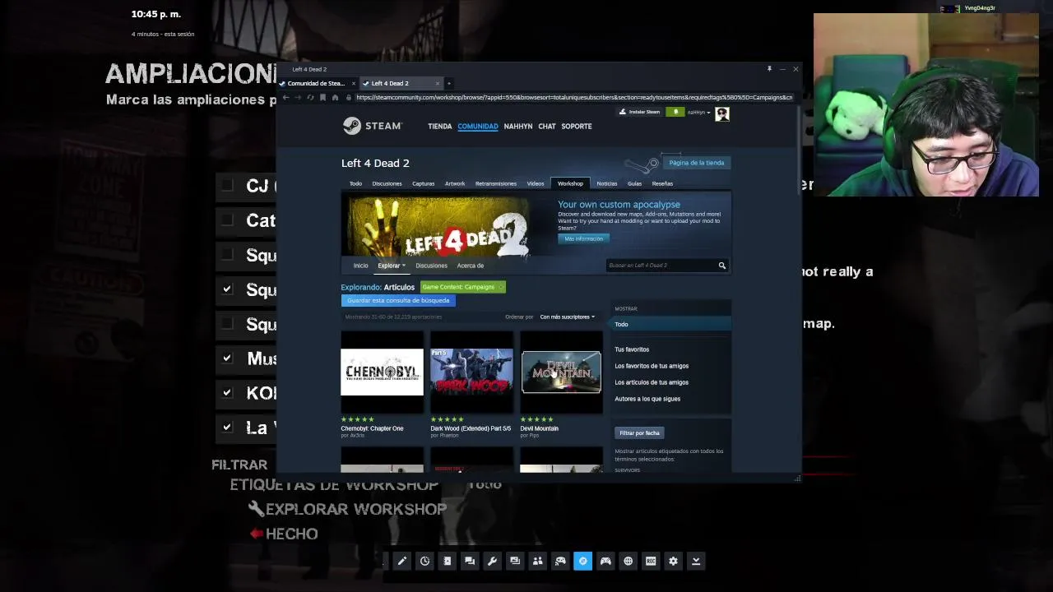Image resolution: width=1053 pixels, height=592 pixels.
Task: Open the notebook guides icon in overlay toolbar
Action: (x=447, y=561)
